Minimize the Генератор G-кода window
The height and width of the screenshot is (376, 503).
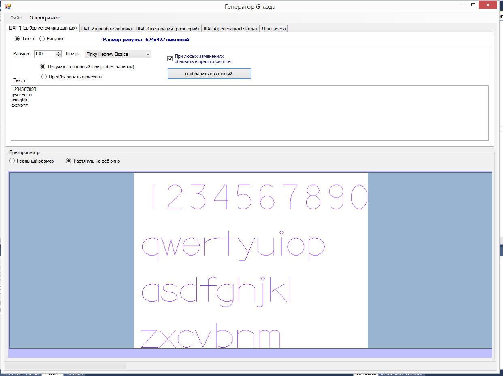[463, 5]
